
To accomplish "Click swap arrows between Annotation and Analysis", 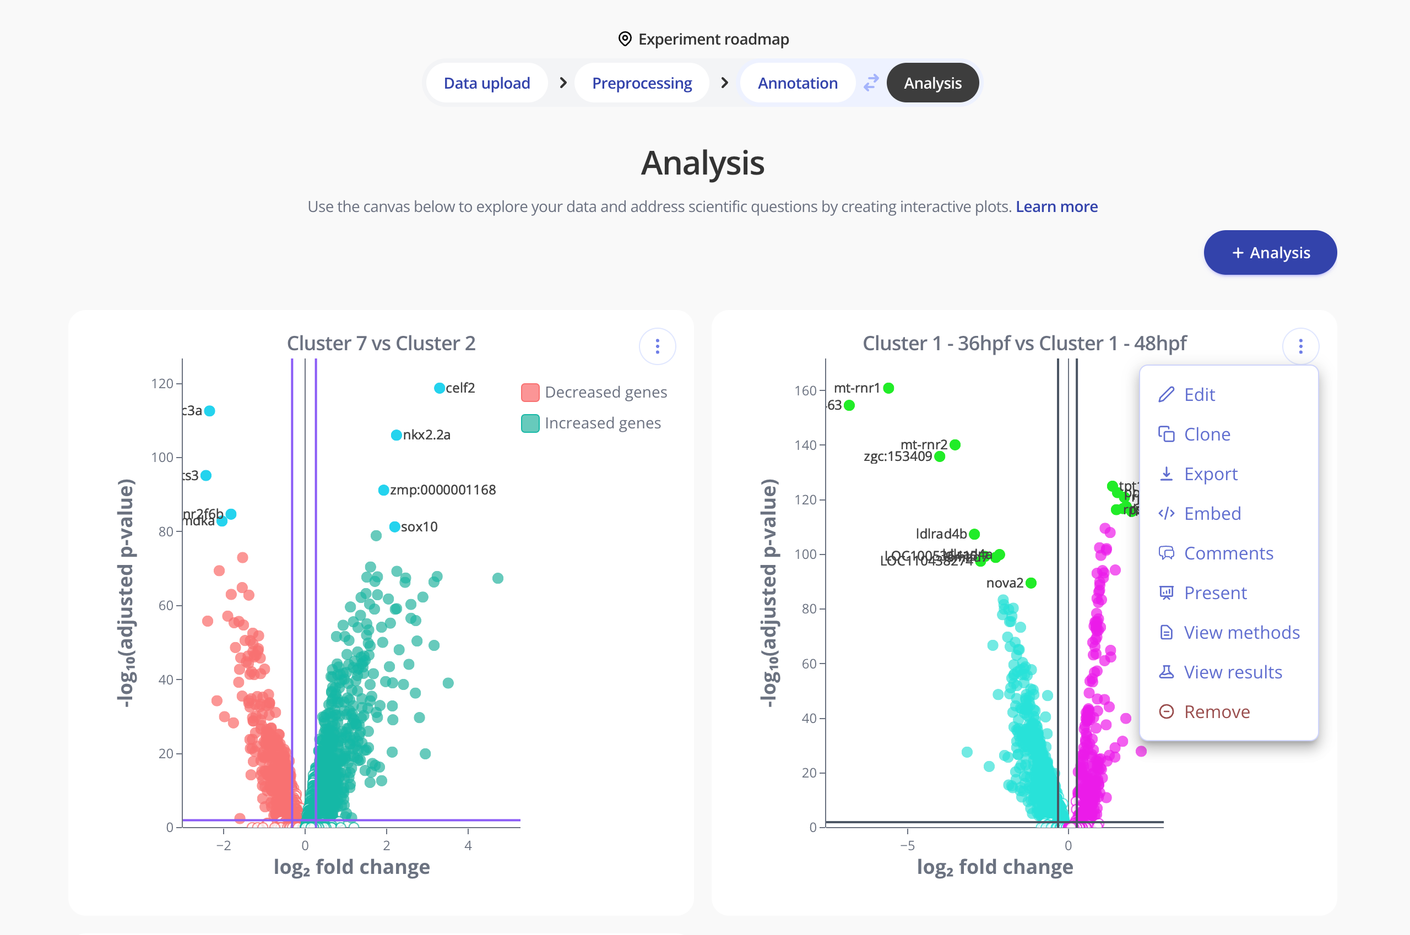I will 871,83.
